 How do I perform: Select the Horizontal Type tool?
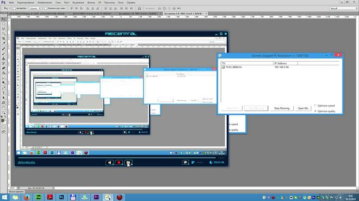(x=4, y=93)
